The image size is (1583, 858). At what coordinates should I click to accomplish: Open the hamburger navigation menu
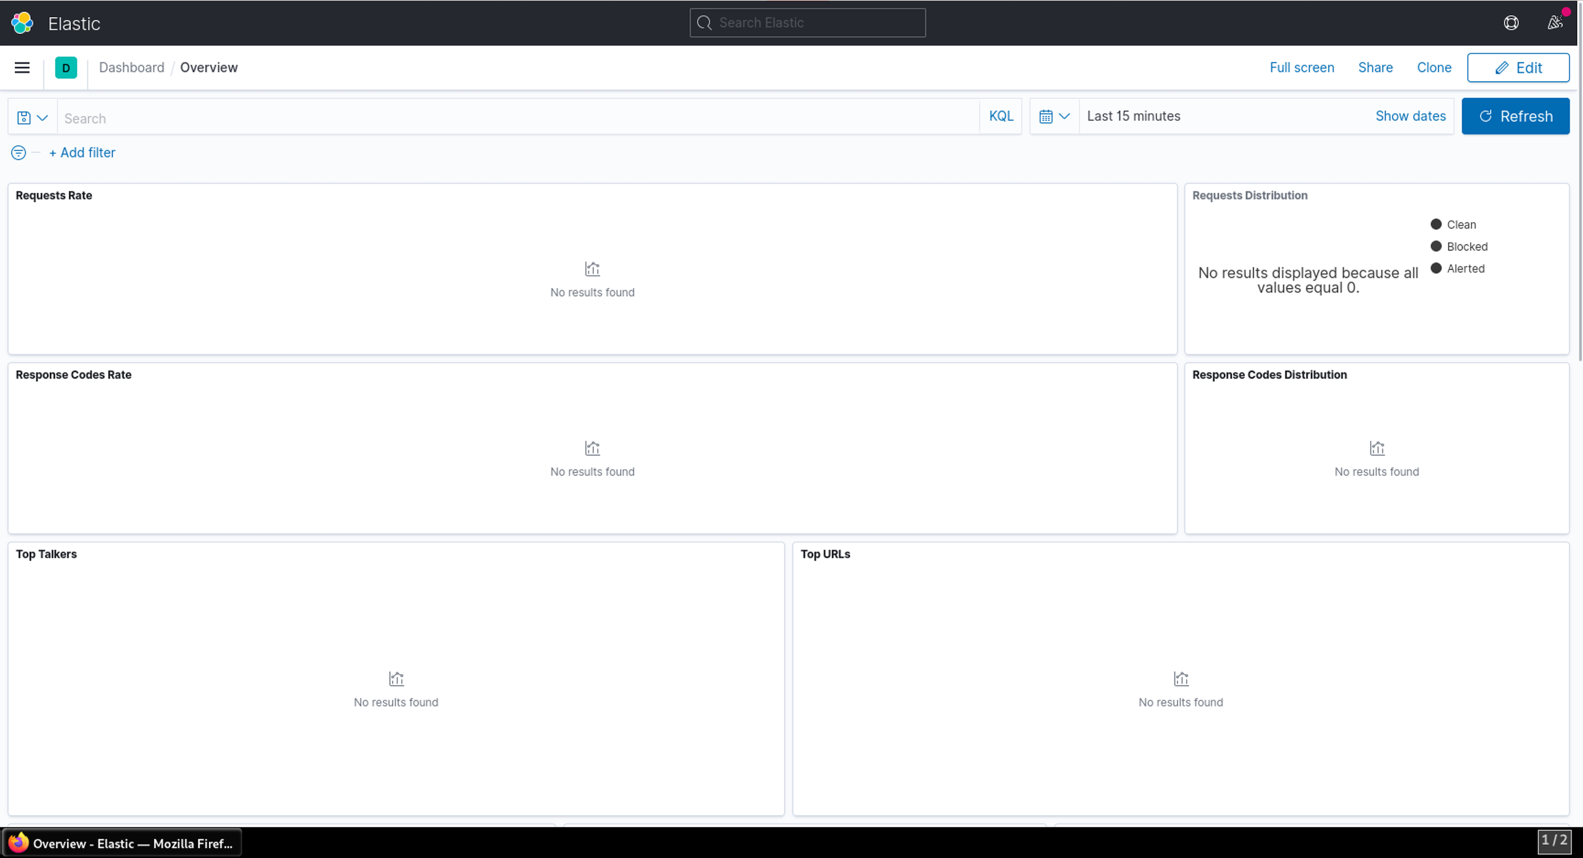click(x=22, y=68)
